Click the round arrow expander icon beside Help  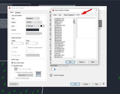click(x=104, y=84)
